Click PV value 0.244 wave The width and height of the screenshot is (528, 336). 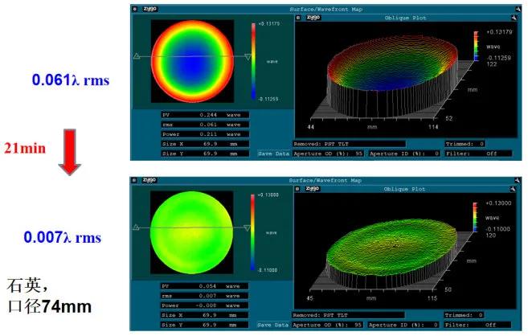(x=205, y=115)
